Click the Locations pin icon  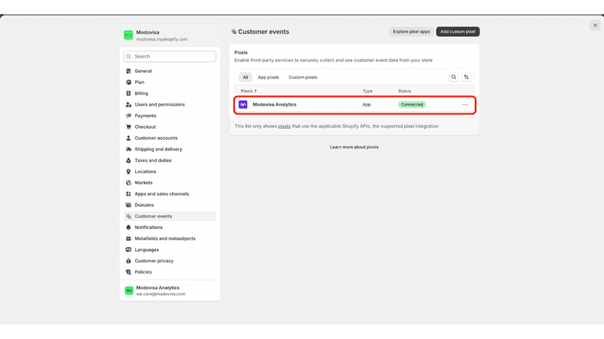(128, 172)
